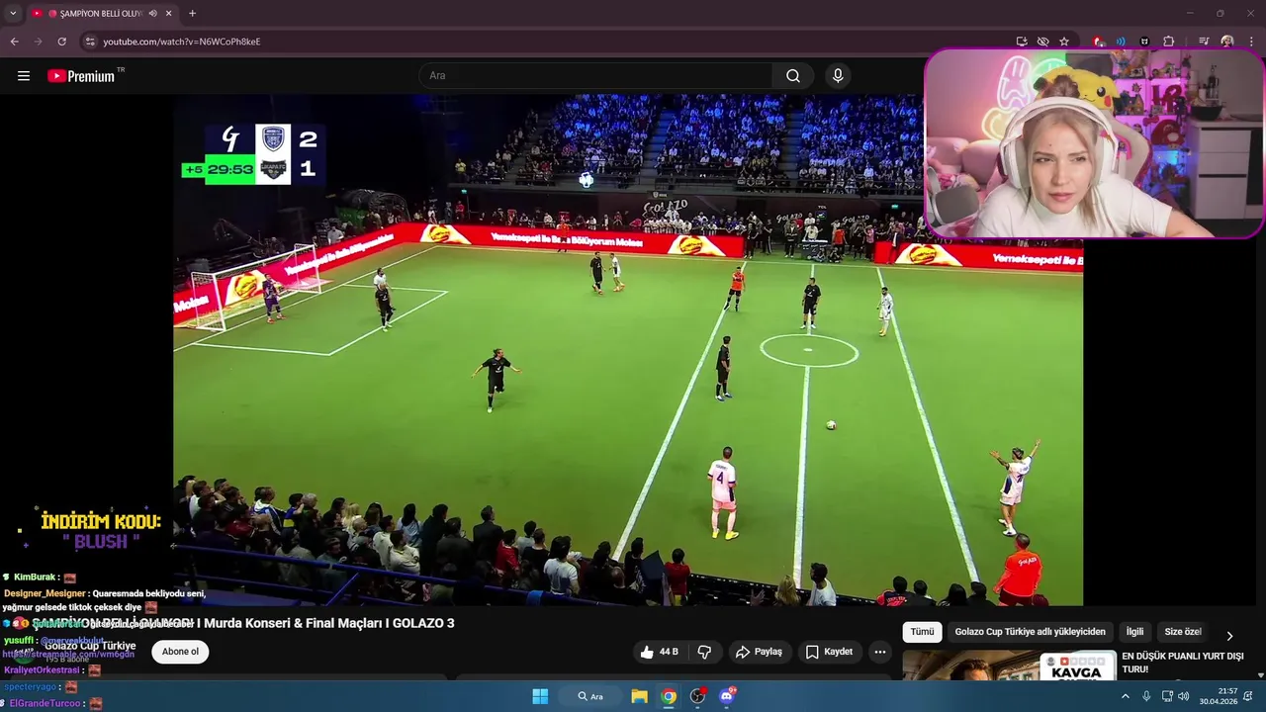Open the taskbar volume control

[1184, 696]
